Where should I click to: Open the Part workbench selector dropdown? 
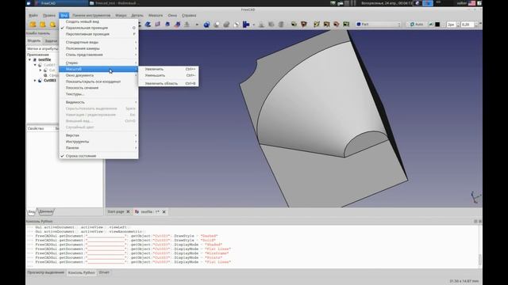pos(379,25)
